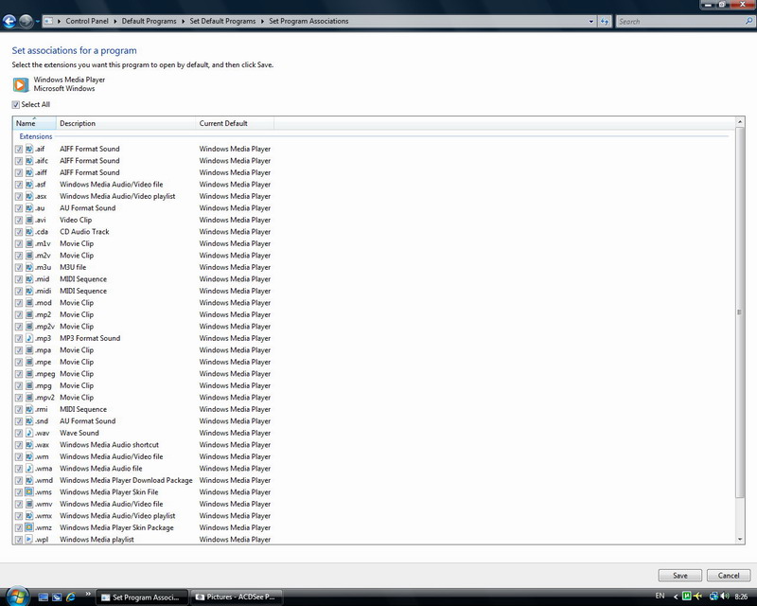Toggle the Select All checkbox
757x606 pixels.
16,104
